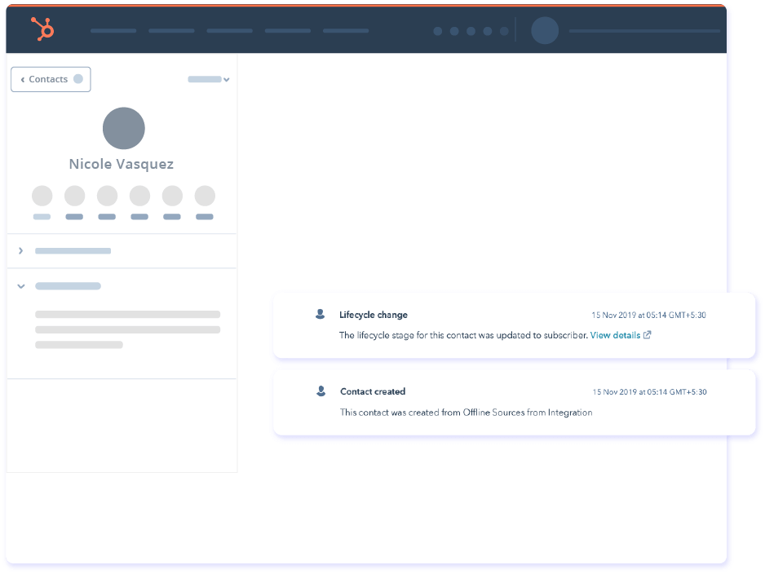Click the external link icon after View details
Image resolution: width=765 pixels, height=574 pixels.
click(648, 335)
